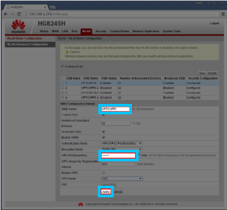The height and width of the screenshot is (210, 227).
Task: Check the SSID index 4 row checkbox
Action: [62, 97]
